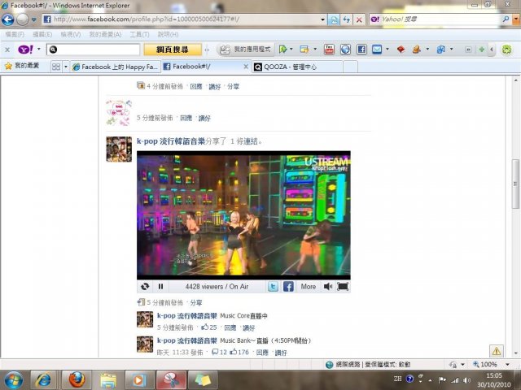Refresh the page using the address bar refresh icon
The height and width of the screenshot is (390, 521).
[347, 19]
